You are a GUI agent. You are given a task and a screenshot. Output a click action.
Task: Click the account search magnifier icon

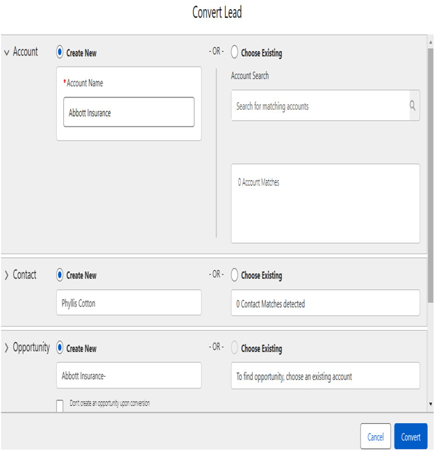tap(412, 106)
